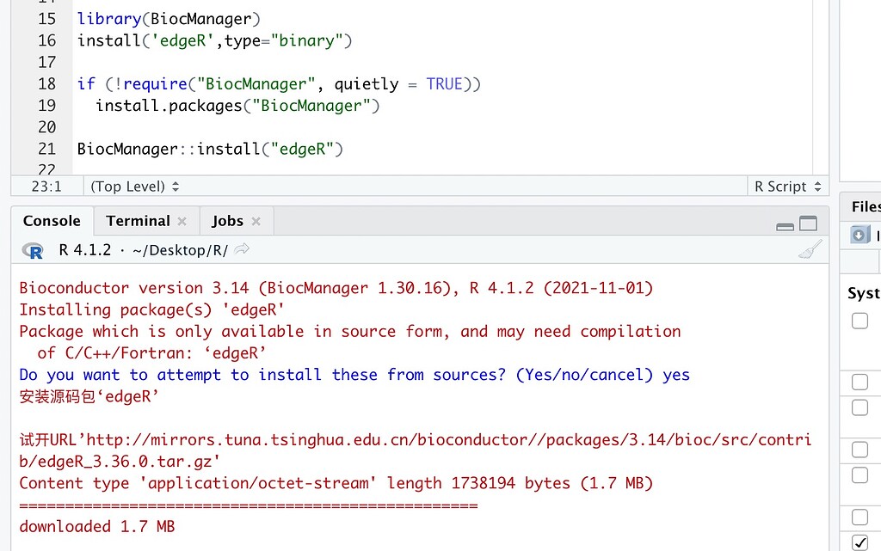The width and height of the screenshot is (881, 551).
Task: Open the Terminal tab
Action: click(x=139, y=221)
